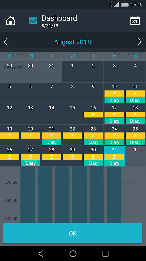This screenshot has height=261, width=146.
Task: Go to next month arrow
Action: 140,42
